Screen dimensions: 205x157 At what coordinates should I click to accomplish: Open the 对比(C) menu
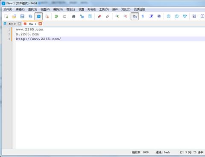point(126,9)
